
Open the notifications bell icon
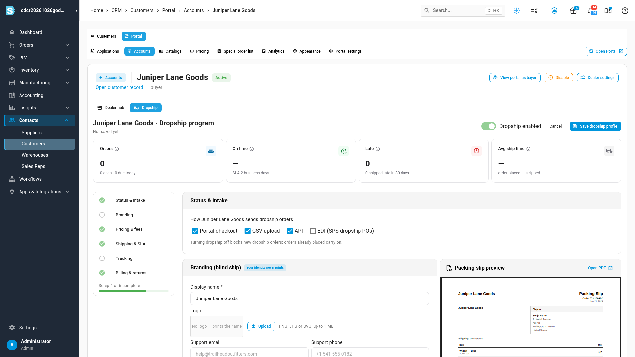pyautogui.click(x=590, y=11)
